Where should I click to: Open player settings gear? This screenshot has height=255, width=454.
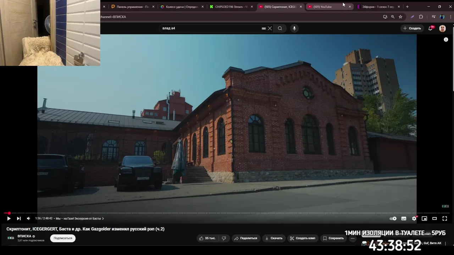(414, 219)
